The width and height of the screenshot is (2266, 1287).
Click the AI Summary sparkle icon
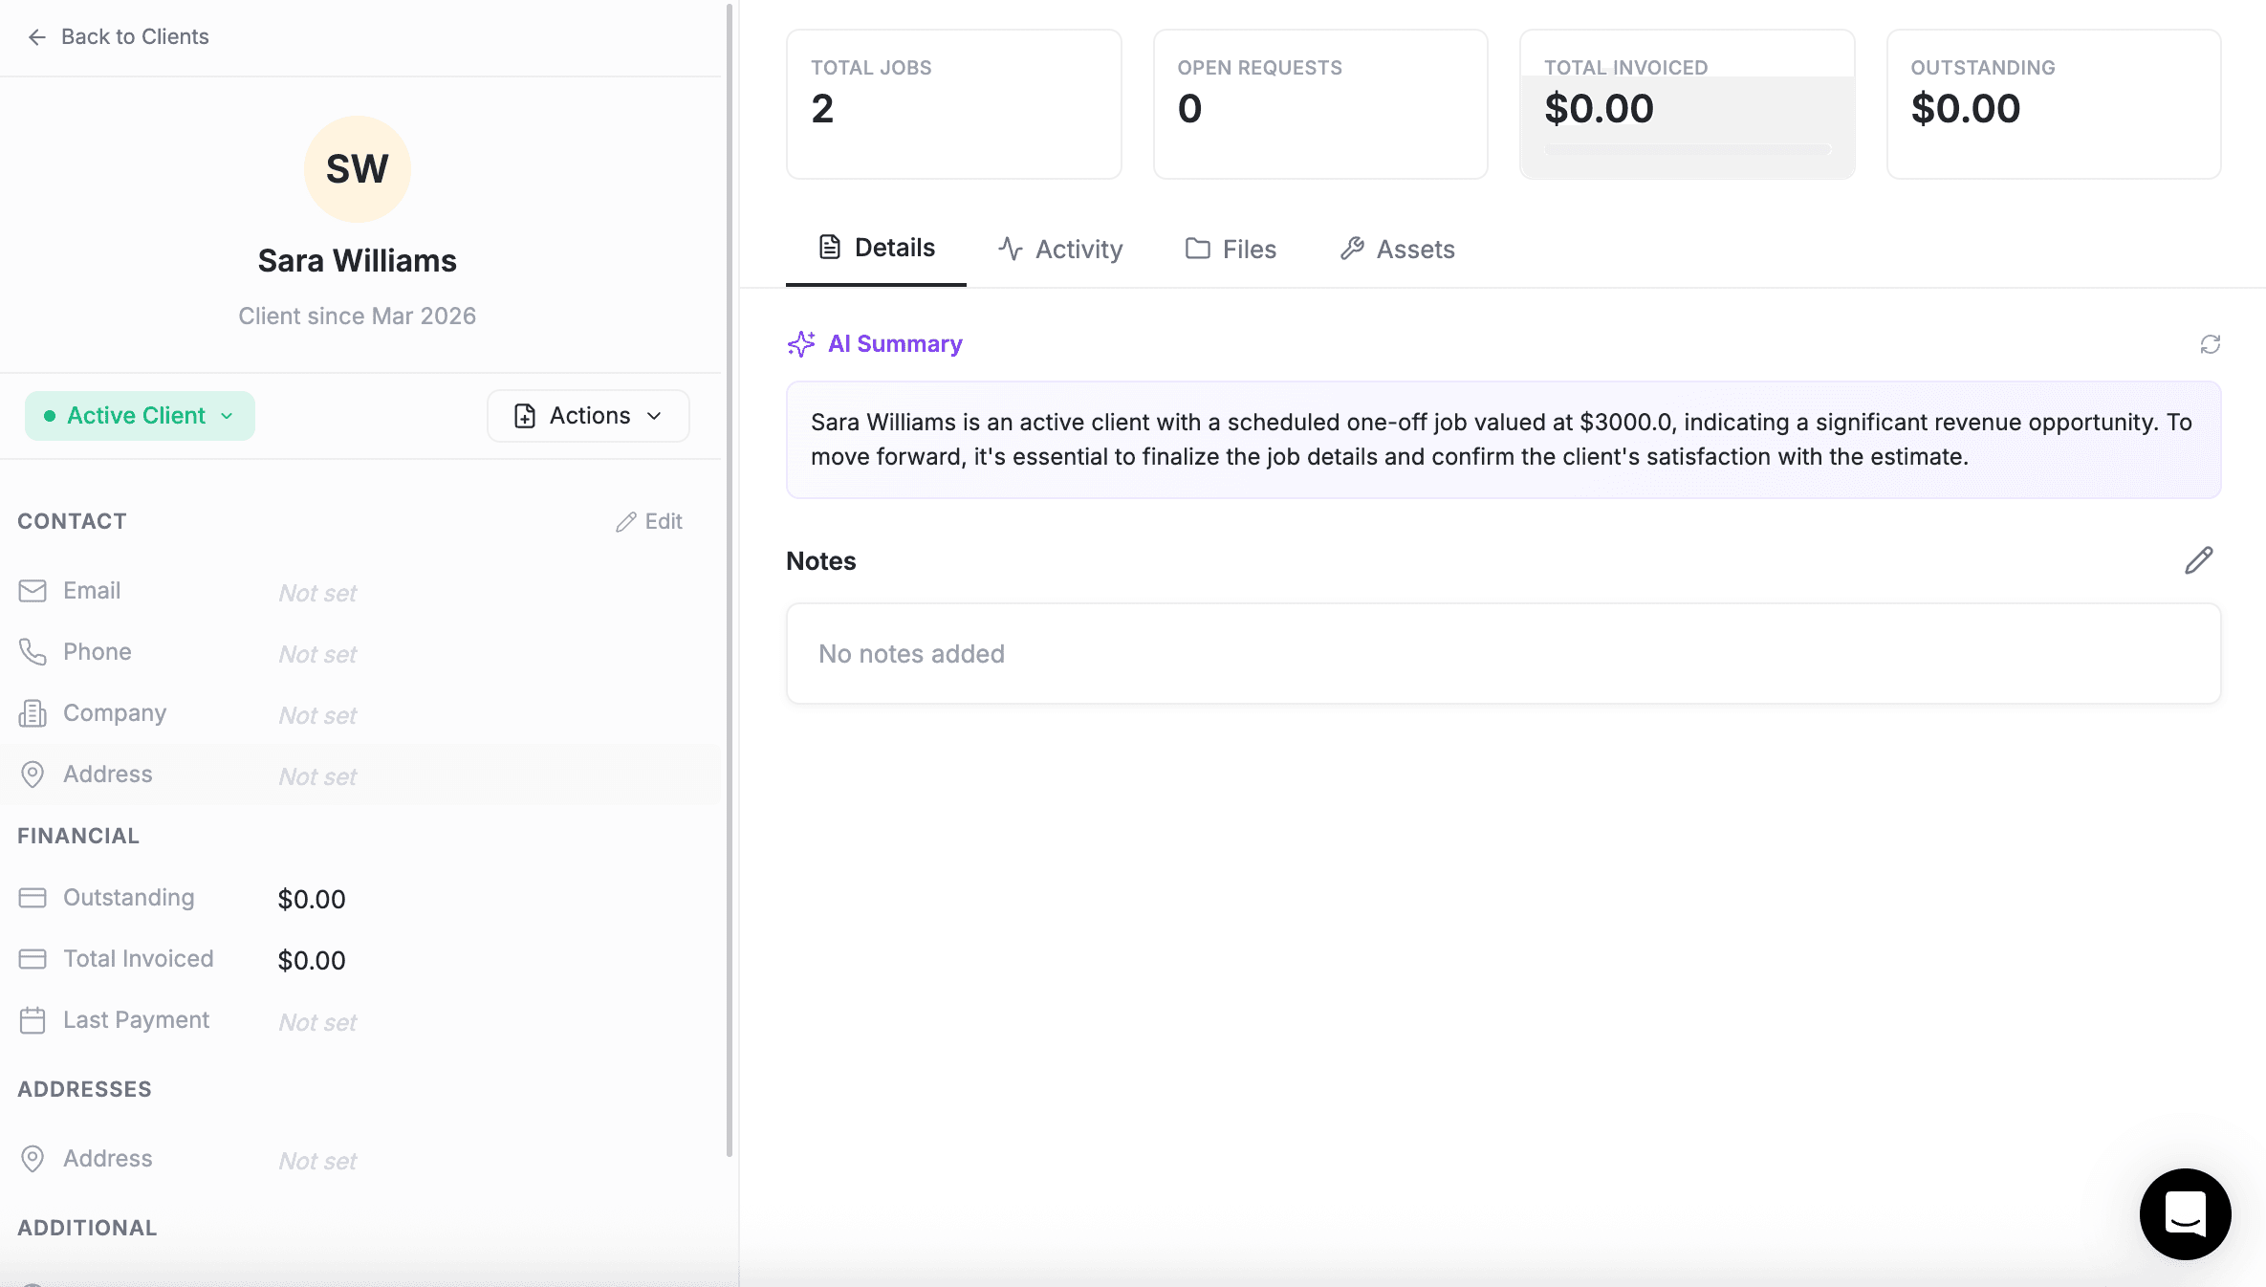800,344
